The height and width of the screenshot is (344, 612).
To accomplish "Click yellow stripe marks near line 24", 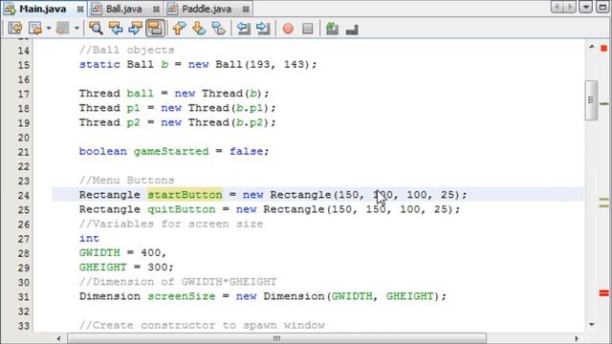I will [603, 203].
